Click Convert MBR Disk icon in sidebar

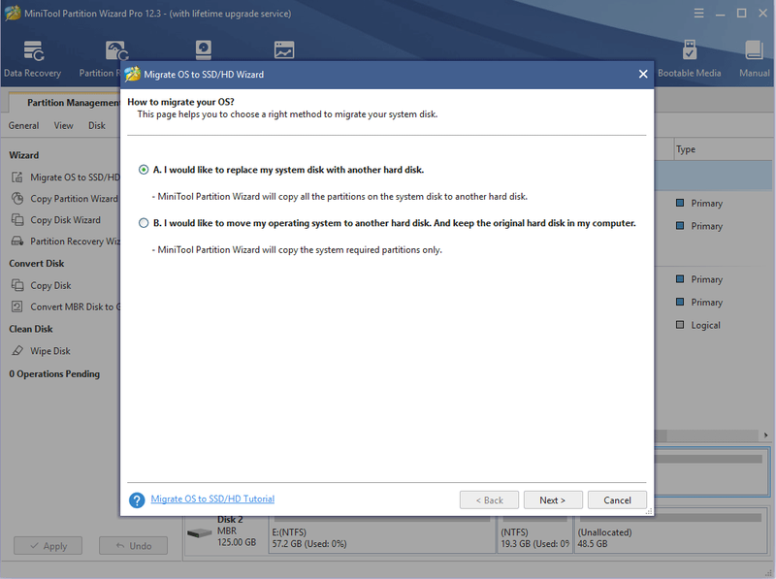click(x=17, y=306)
